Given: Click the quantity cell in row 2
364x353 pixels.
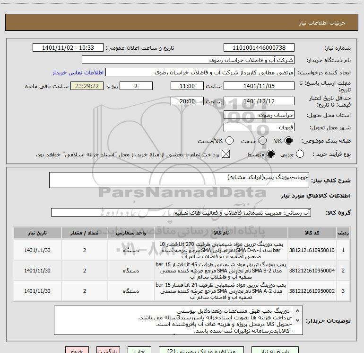Looking at the screenshot, I should tap(85, 271).
